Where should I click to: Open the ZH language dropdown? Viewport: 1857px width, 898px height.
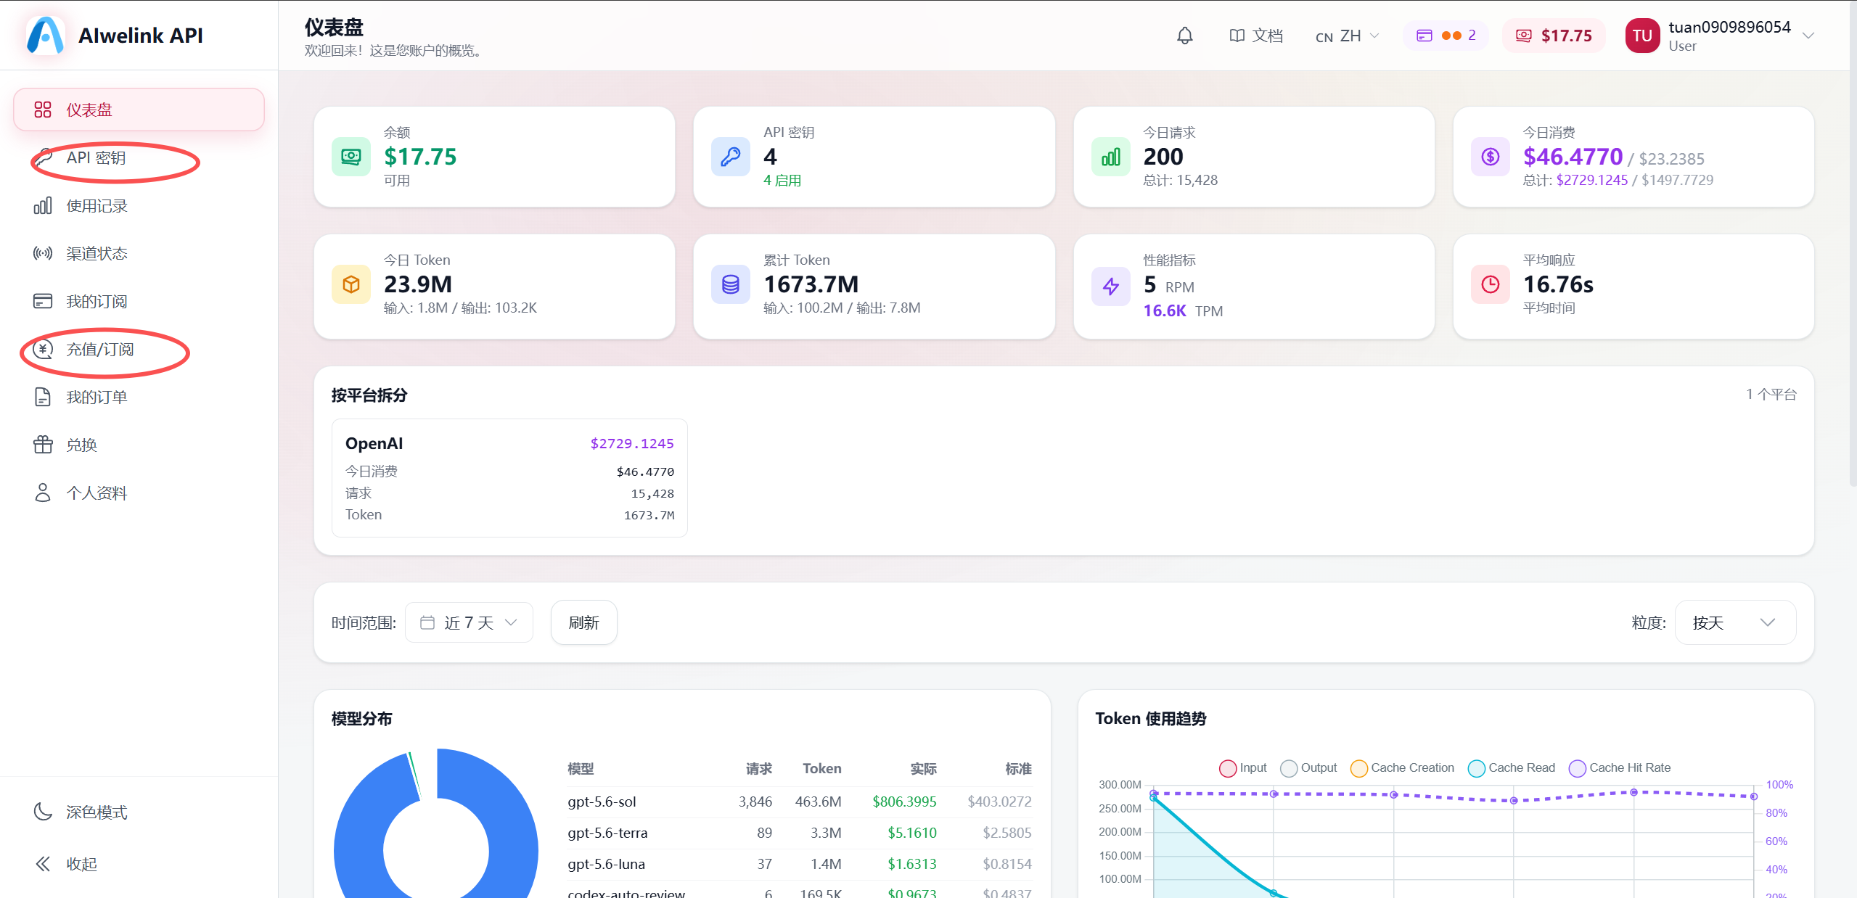click(1347, 36)
